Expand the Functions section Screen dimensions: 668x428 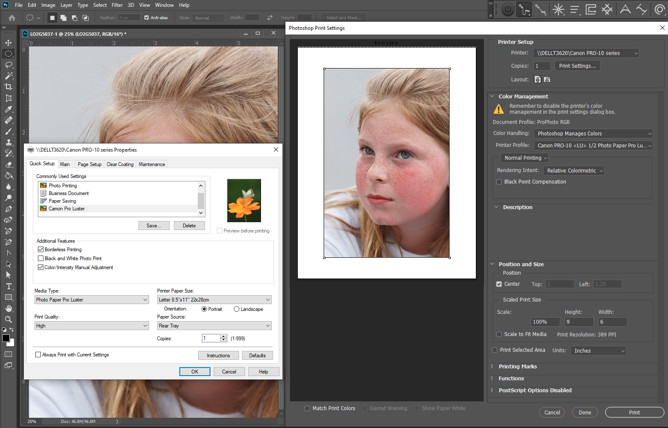492,379
